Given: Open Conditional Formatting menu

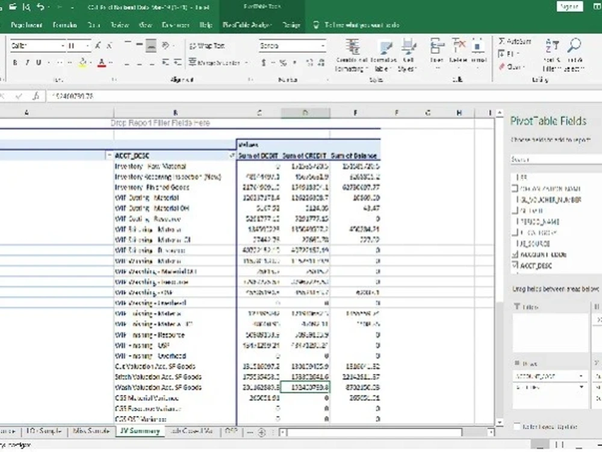Looking at the screenshot, I should (352, 55).
